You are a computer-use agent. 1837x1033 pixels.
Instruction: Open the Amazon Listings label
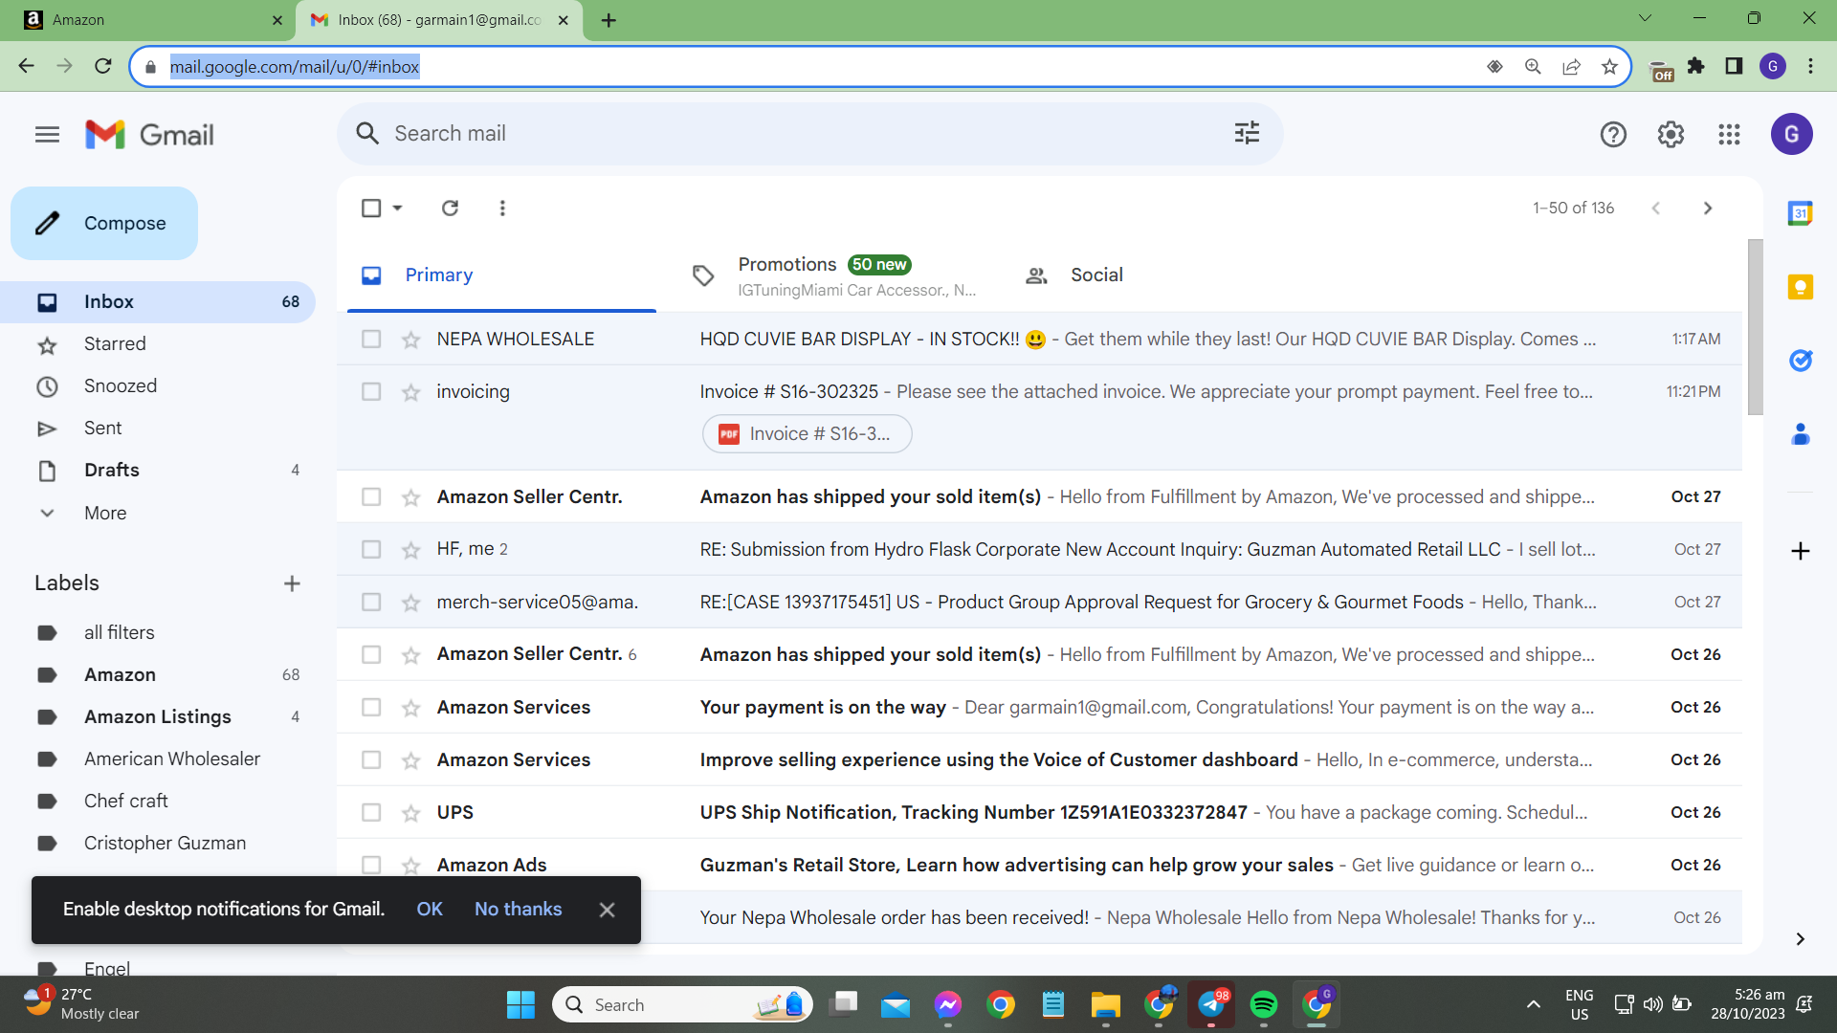[x=157, y=717]
